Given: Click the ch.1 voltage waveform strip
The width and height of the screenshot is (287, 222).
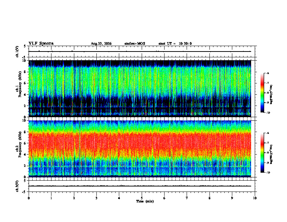Looking at the screenshot, I should [140, 52].
